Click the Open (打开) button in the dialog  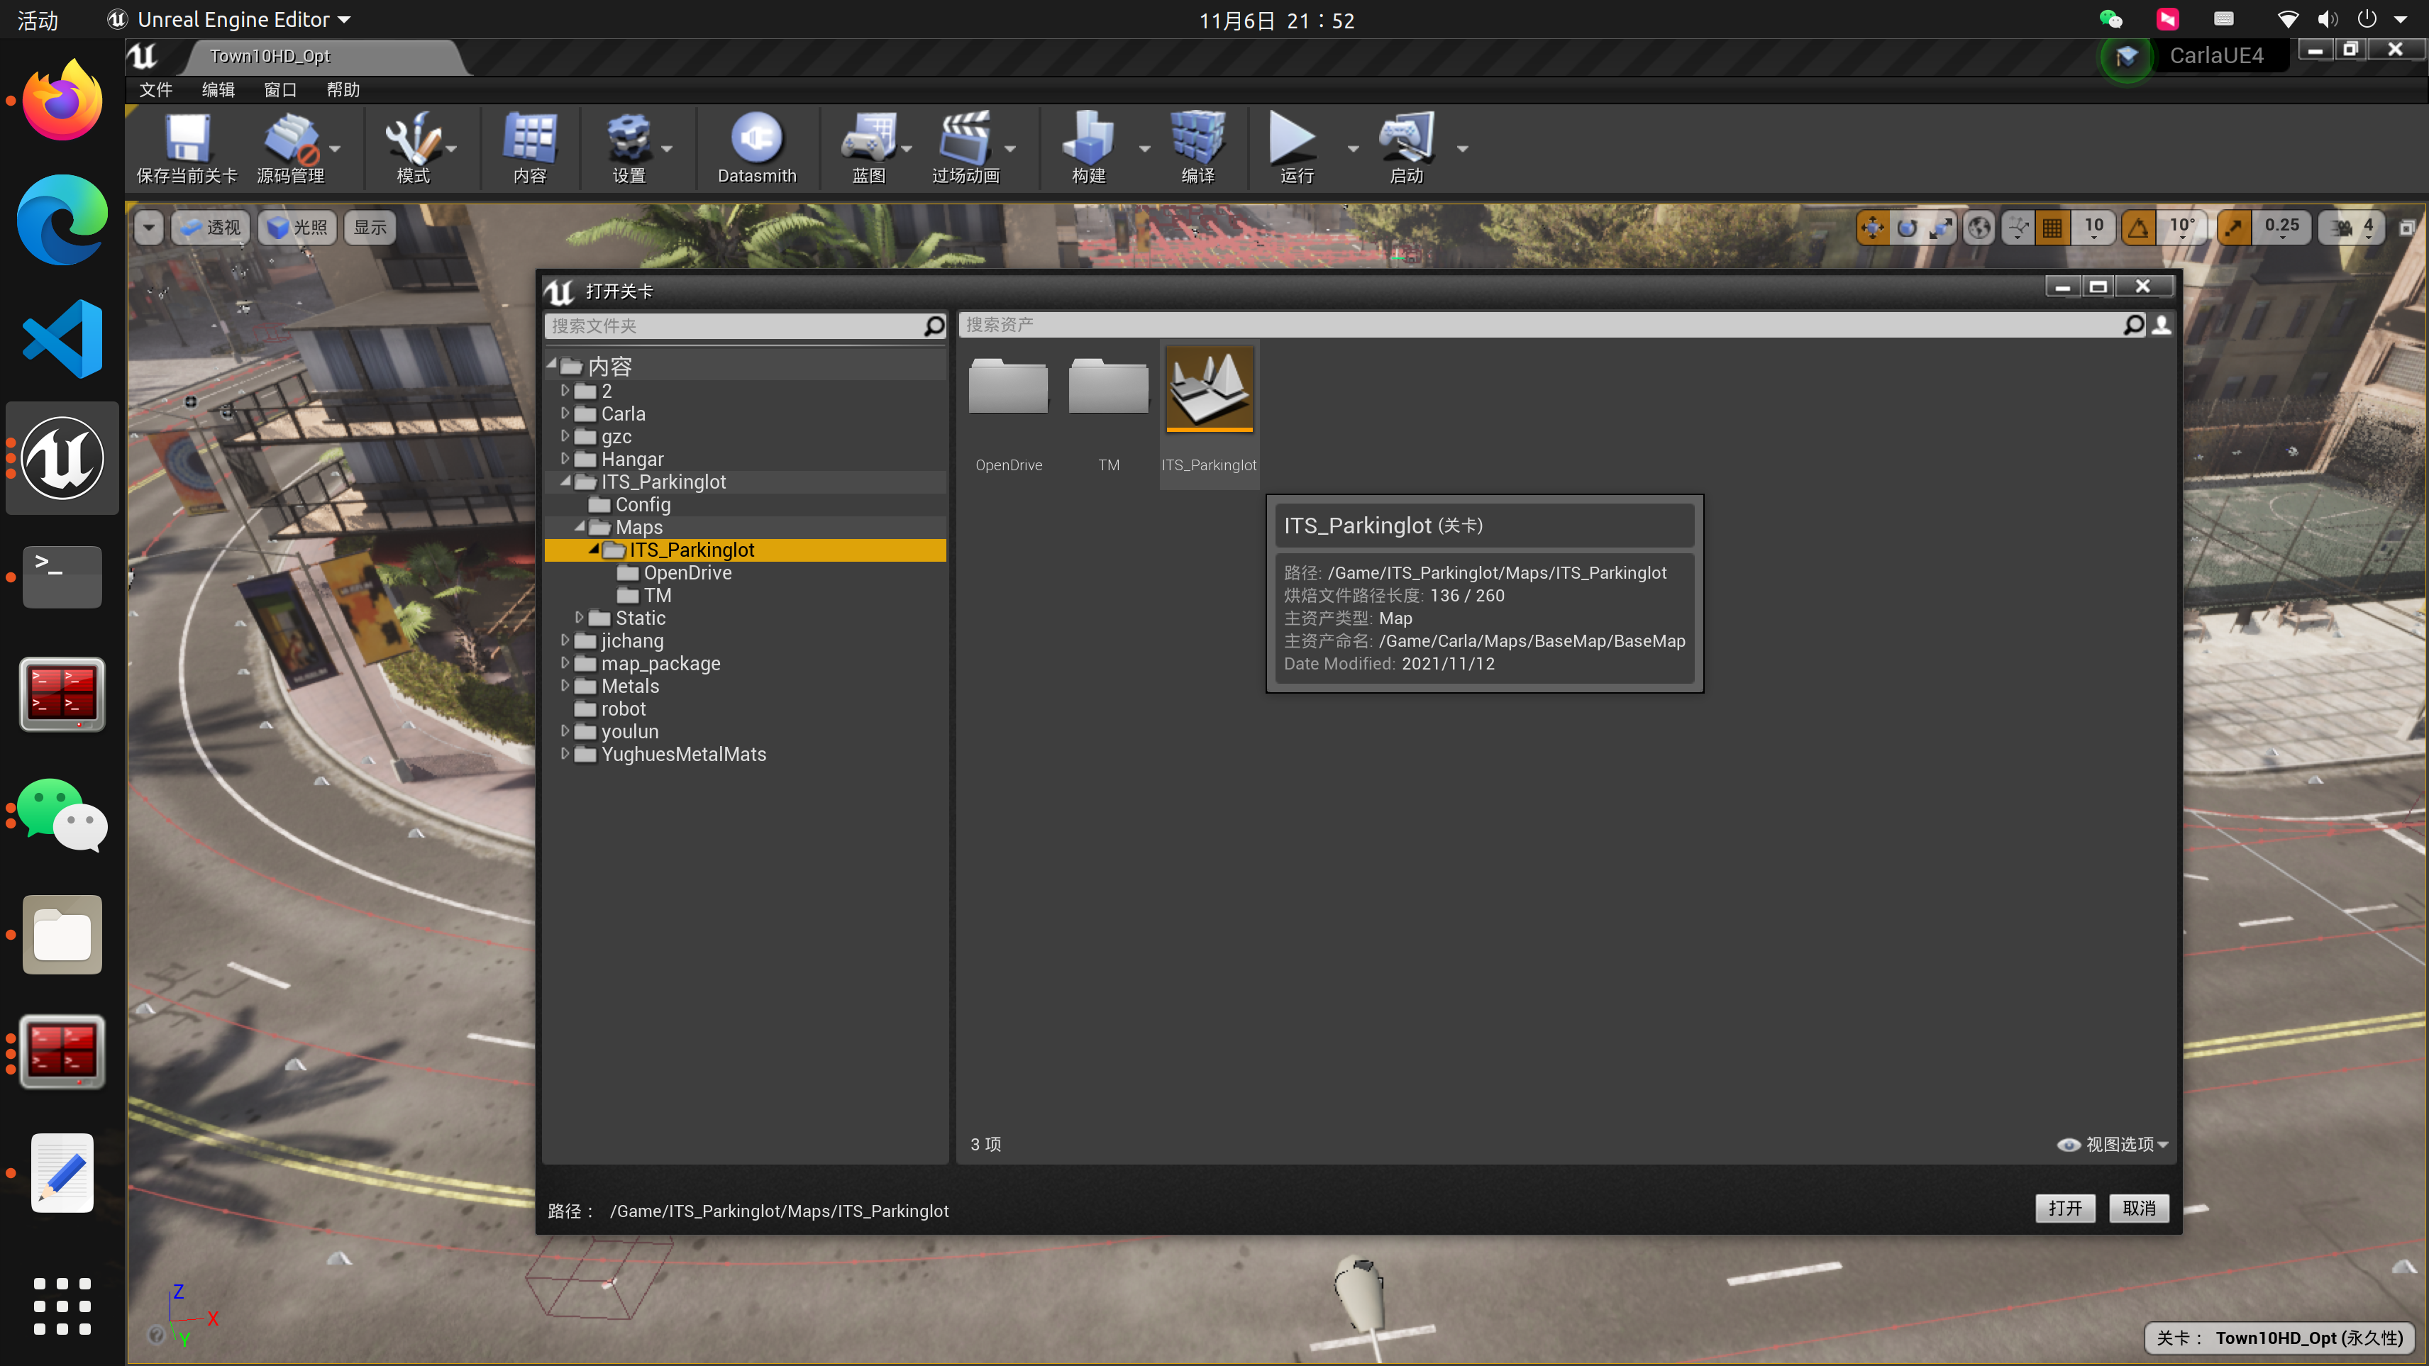tap(2064, 1208)
